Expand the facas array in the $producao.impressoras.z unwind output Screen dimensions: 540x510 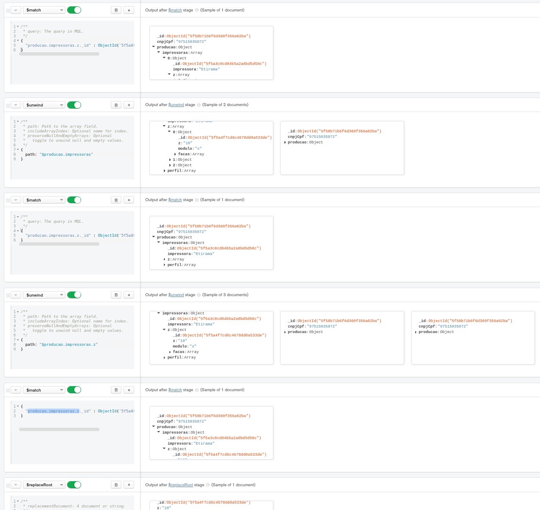[x=170, y=352]
